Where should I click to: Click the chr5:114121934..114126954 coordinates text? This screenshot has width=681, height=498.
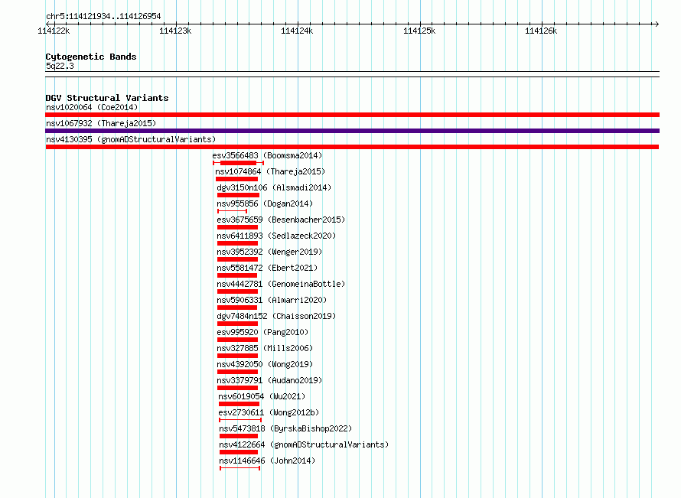pyautogui.click(x=103, y=16)
